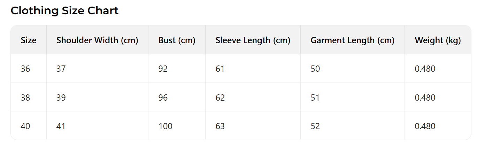Select the Bust (cm) column header
Viewport: 477px width, 148px height.
pyautogui.click(x=177, y=40)
